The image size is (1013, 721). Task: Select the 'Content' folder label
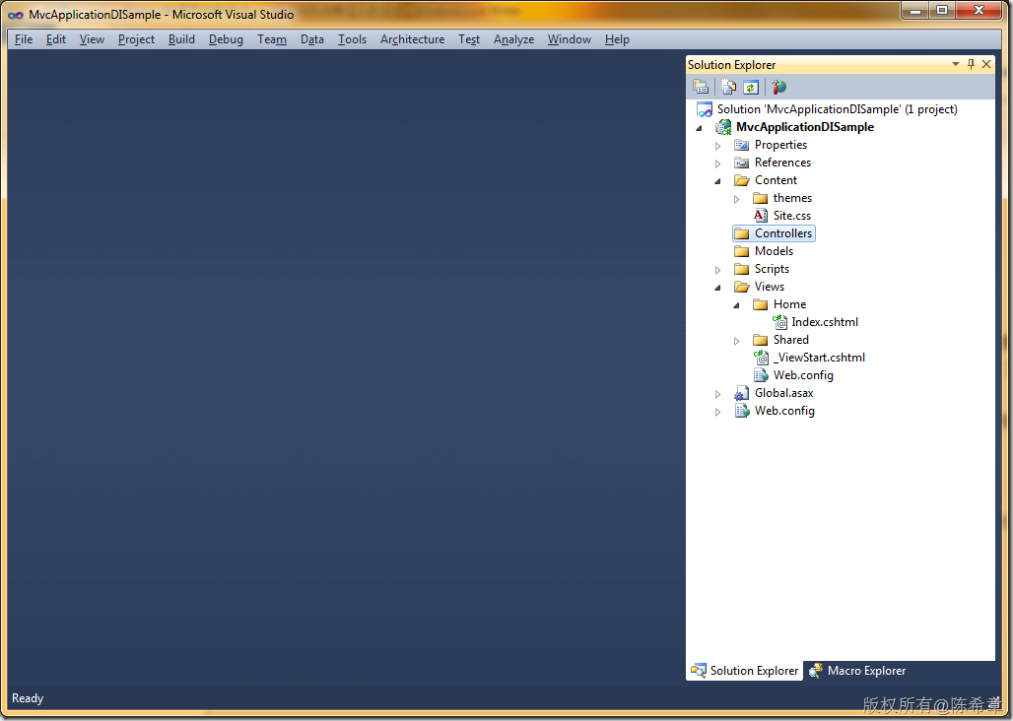click(x=776, y=180)
